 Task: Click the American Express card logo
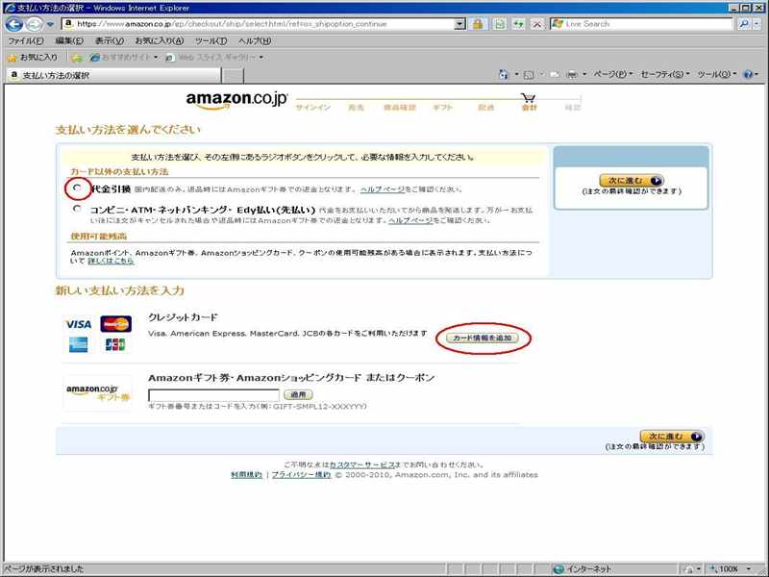[79, 345]
